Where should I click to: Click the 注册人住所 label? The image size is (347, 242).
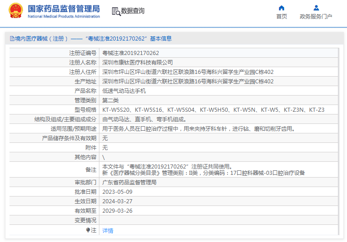point(83,72)
